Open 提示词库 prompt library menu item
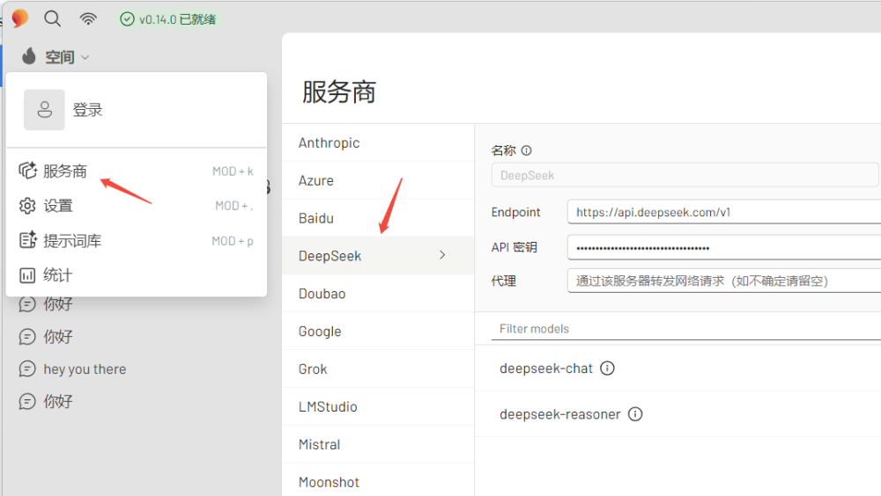The image size is (881, 496). 72,241
